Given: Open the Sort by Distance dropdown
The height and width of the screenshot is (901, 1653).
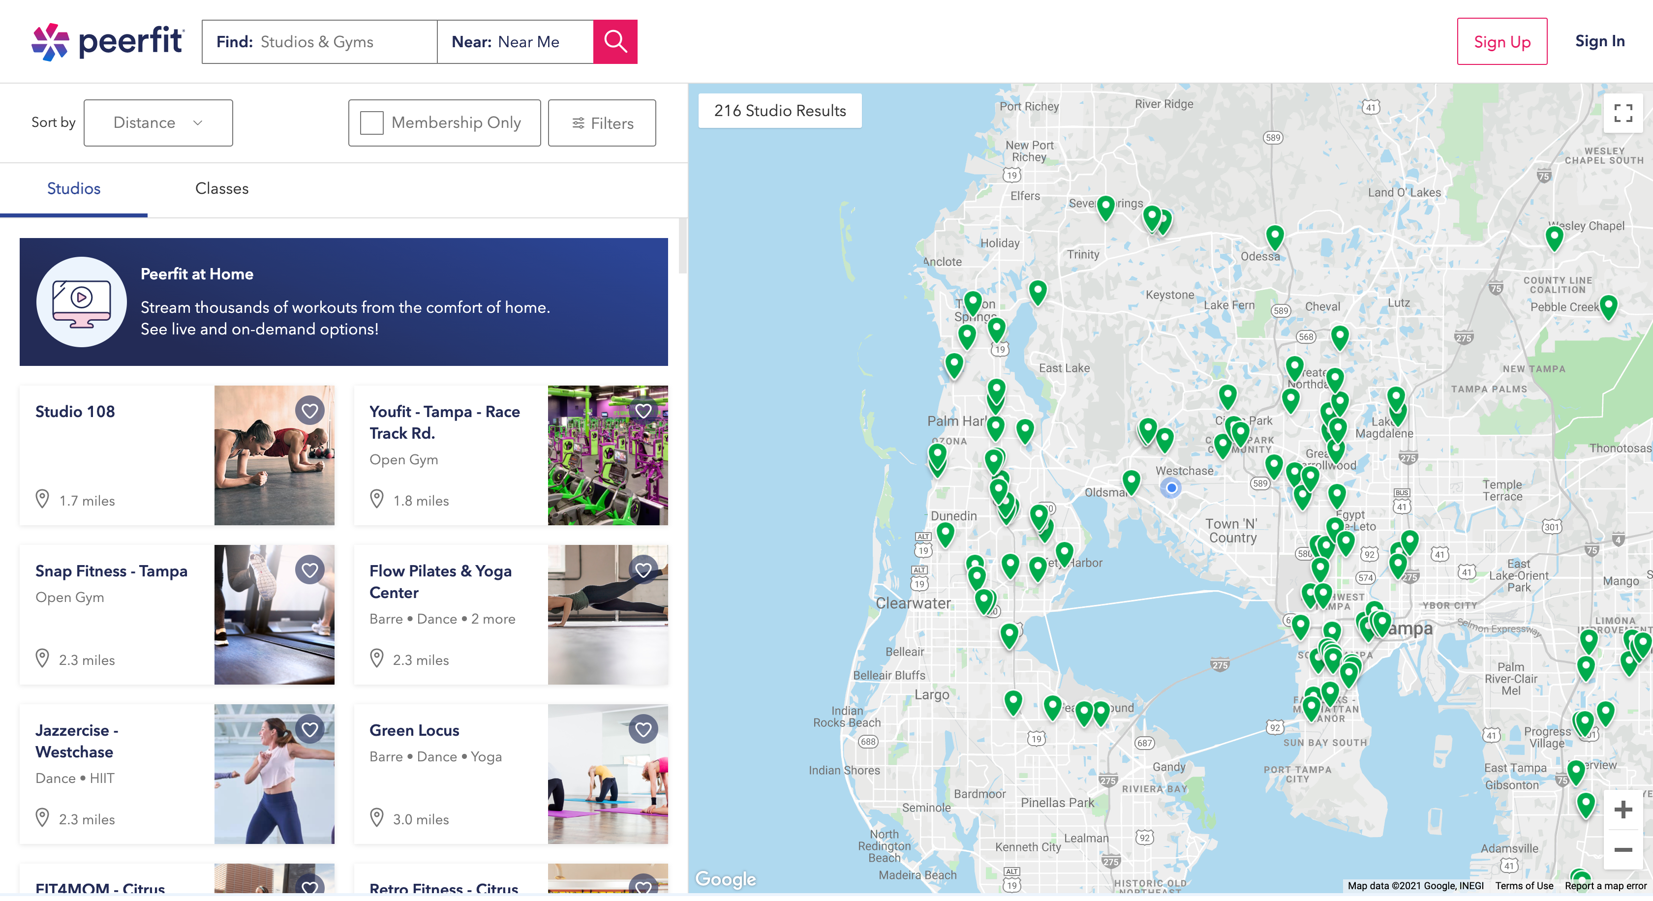Looking at the screenshot, I should [x=158, y=122].
